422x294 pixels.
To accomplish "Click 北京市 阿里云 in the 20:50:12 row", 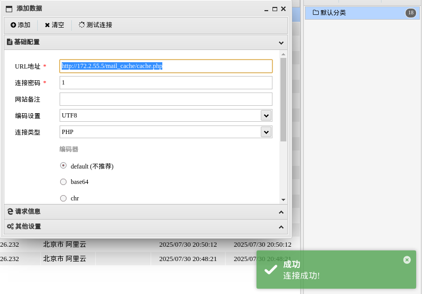I will (x=64, y=244).
